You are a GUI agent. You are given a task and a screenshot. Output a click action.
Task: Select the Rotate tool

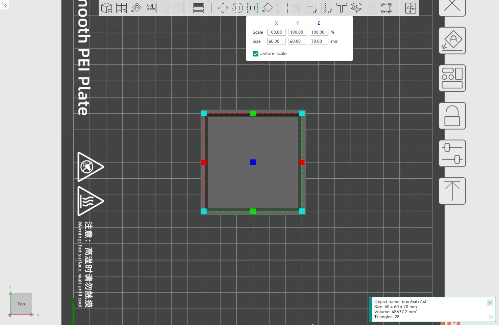click(238, 8)
